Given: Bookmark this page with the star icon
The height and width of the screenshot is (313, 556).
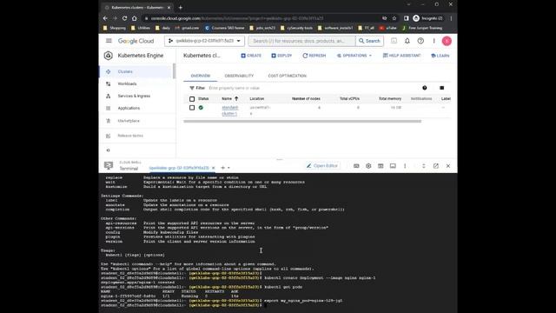Looking at the screenshot, I should 394,18.
